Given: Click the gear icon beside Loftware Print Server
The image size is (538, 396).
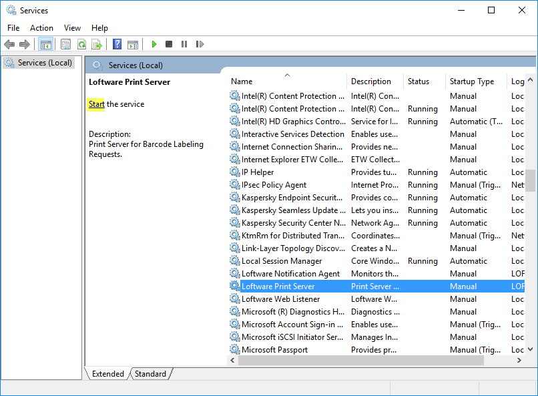Looking at the screenshot, I should [x=235, y=286].
